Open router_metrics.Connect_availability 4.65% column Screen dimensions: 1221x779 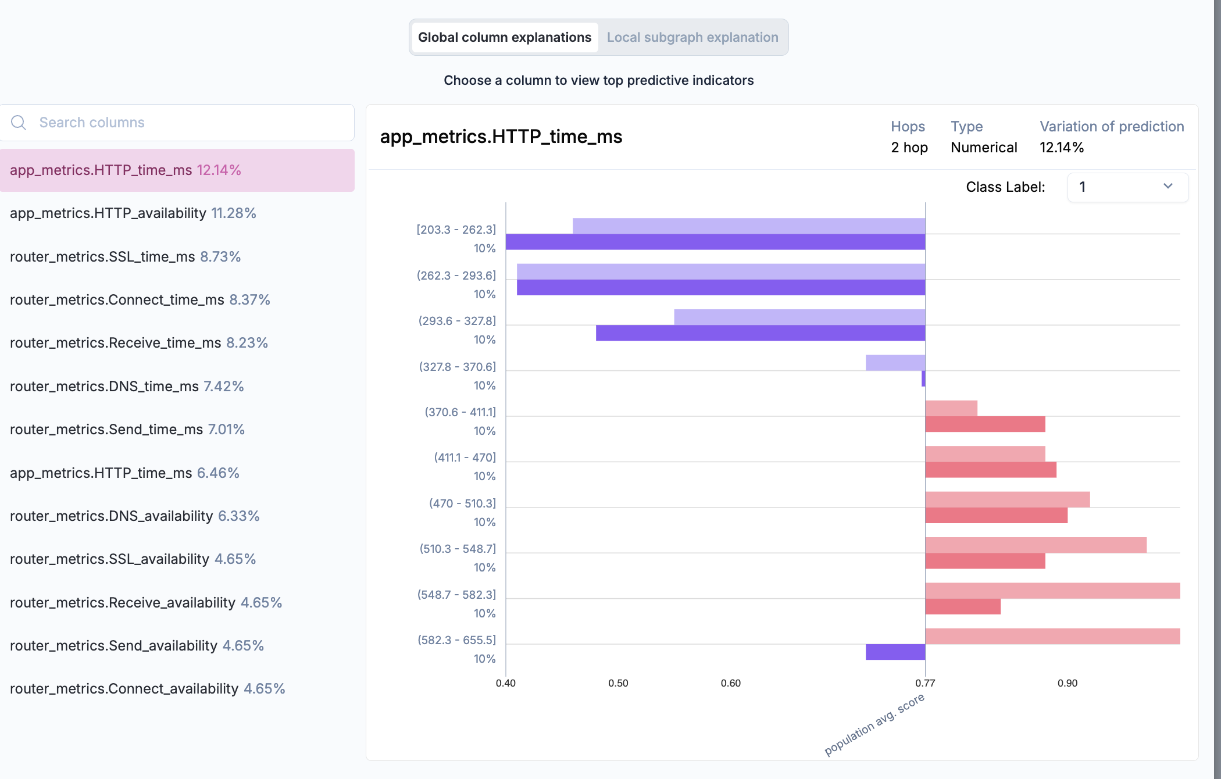click(147, 689)
